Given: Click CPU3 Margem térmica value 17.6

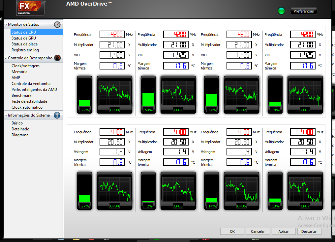Looking at the screenshot, I should coord(303,66).
